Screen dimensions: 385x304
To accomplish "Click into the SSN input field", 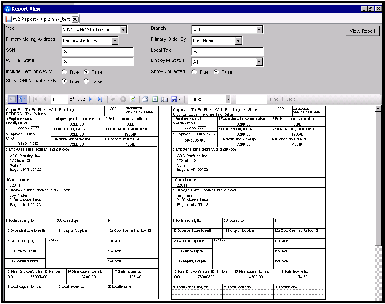I will (97, 51).
